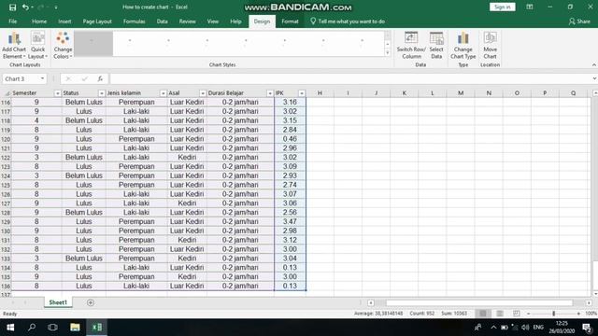Viewport: 598px width, 336px height.
Task: Click the horizontal scrollbar
Action: point(479,302)
